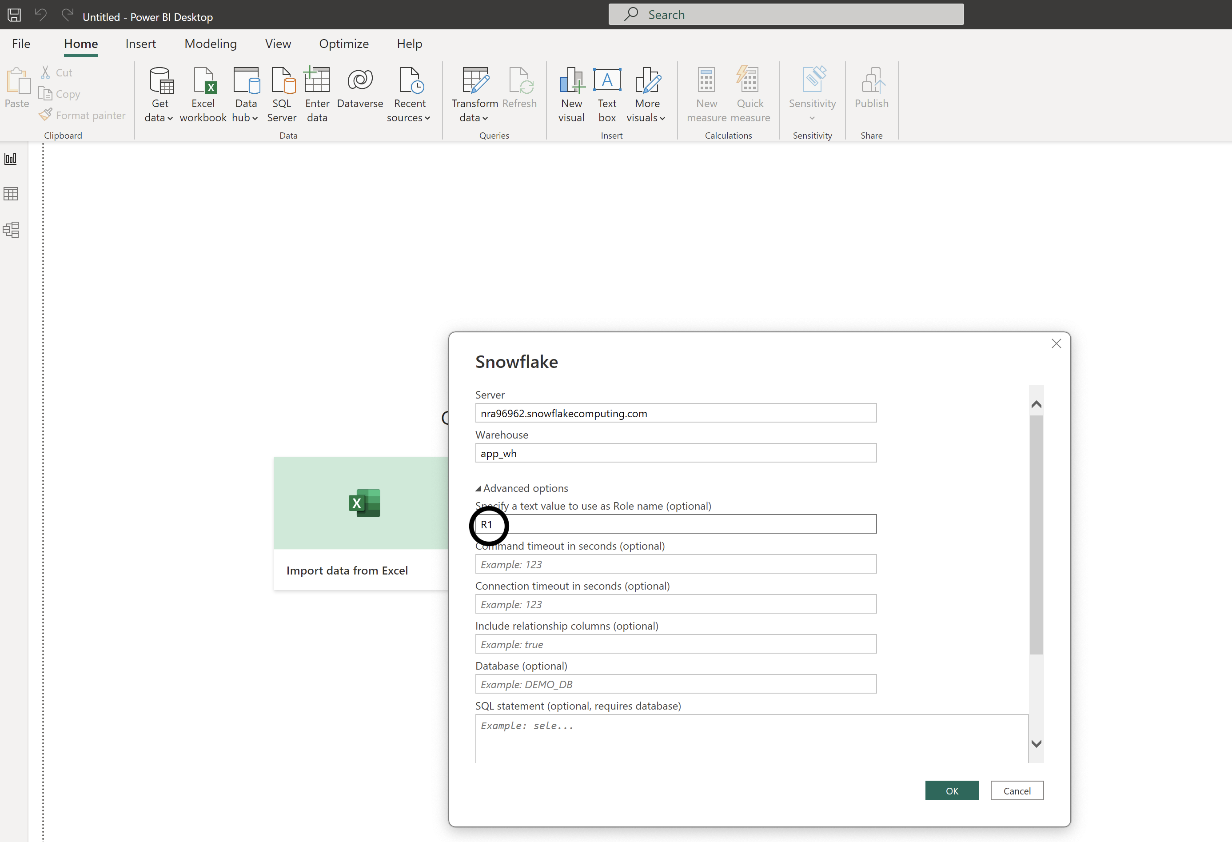Screen dimensions: 1232x842
Task: Select the SQL Server data source
Action: pyautogui.click(x=282, y=94)
